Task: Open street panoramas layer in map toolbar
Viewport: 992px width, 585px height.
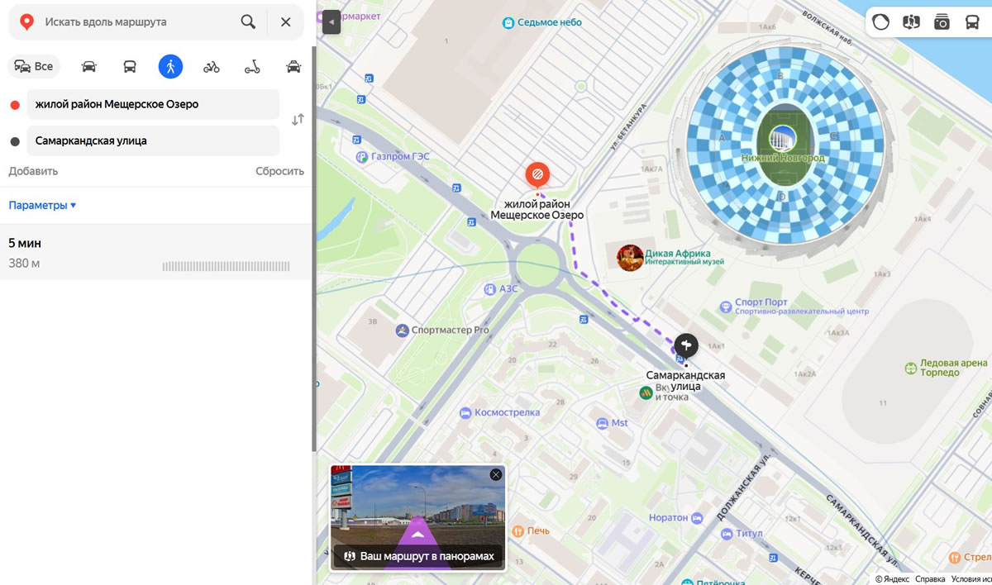Action: (x=911, y=22)
